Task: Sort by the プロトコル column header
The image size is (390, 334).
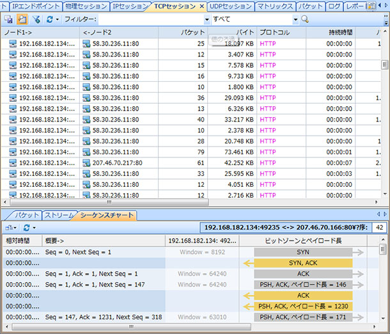Action: point(274,32)
